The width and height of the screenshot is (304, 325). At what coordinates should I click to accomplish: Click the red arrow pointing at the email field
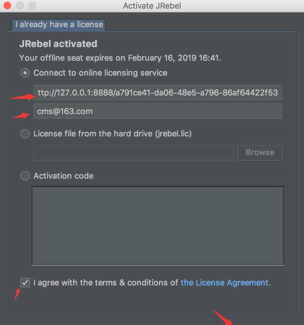pos(21,115)
